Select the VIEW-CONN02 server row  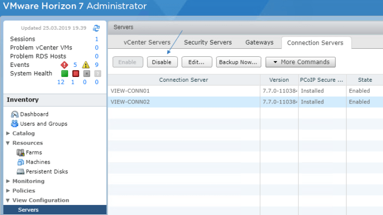(246, 102)
